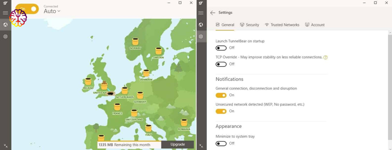392x150 pixels.
Task: Open the Auto country dropdown
Action: (x=52, y=11)
